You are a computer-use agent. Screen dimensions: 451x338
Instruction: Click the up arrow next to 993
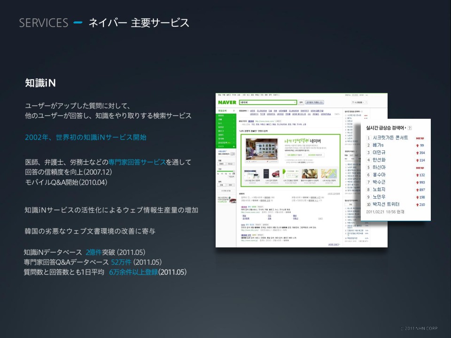pyautogui.click(x=417, y=183)
